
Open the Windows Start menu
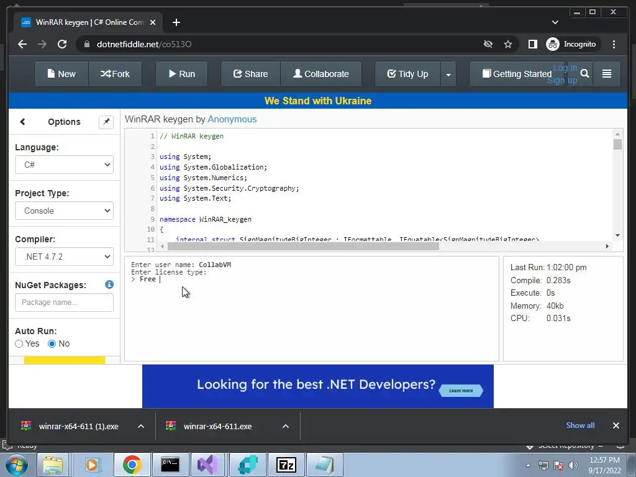coord(17,465)
